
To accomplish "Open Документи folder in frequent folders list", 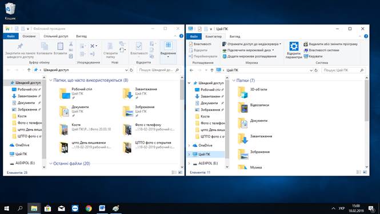I will click(74, 111).
